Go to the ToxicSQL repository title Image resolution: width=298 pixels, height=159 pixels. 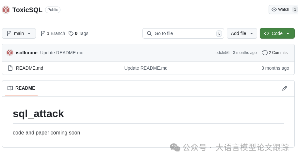[x=27, y=10]
